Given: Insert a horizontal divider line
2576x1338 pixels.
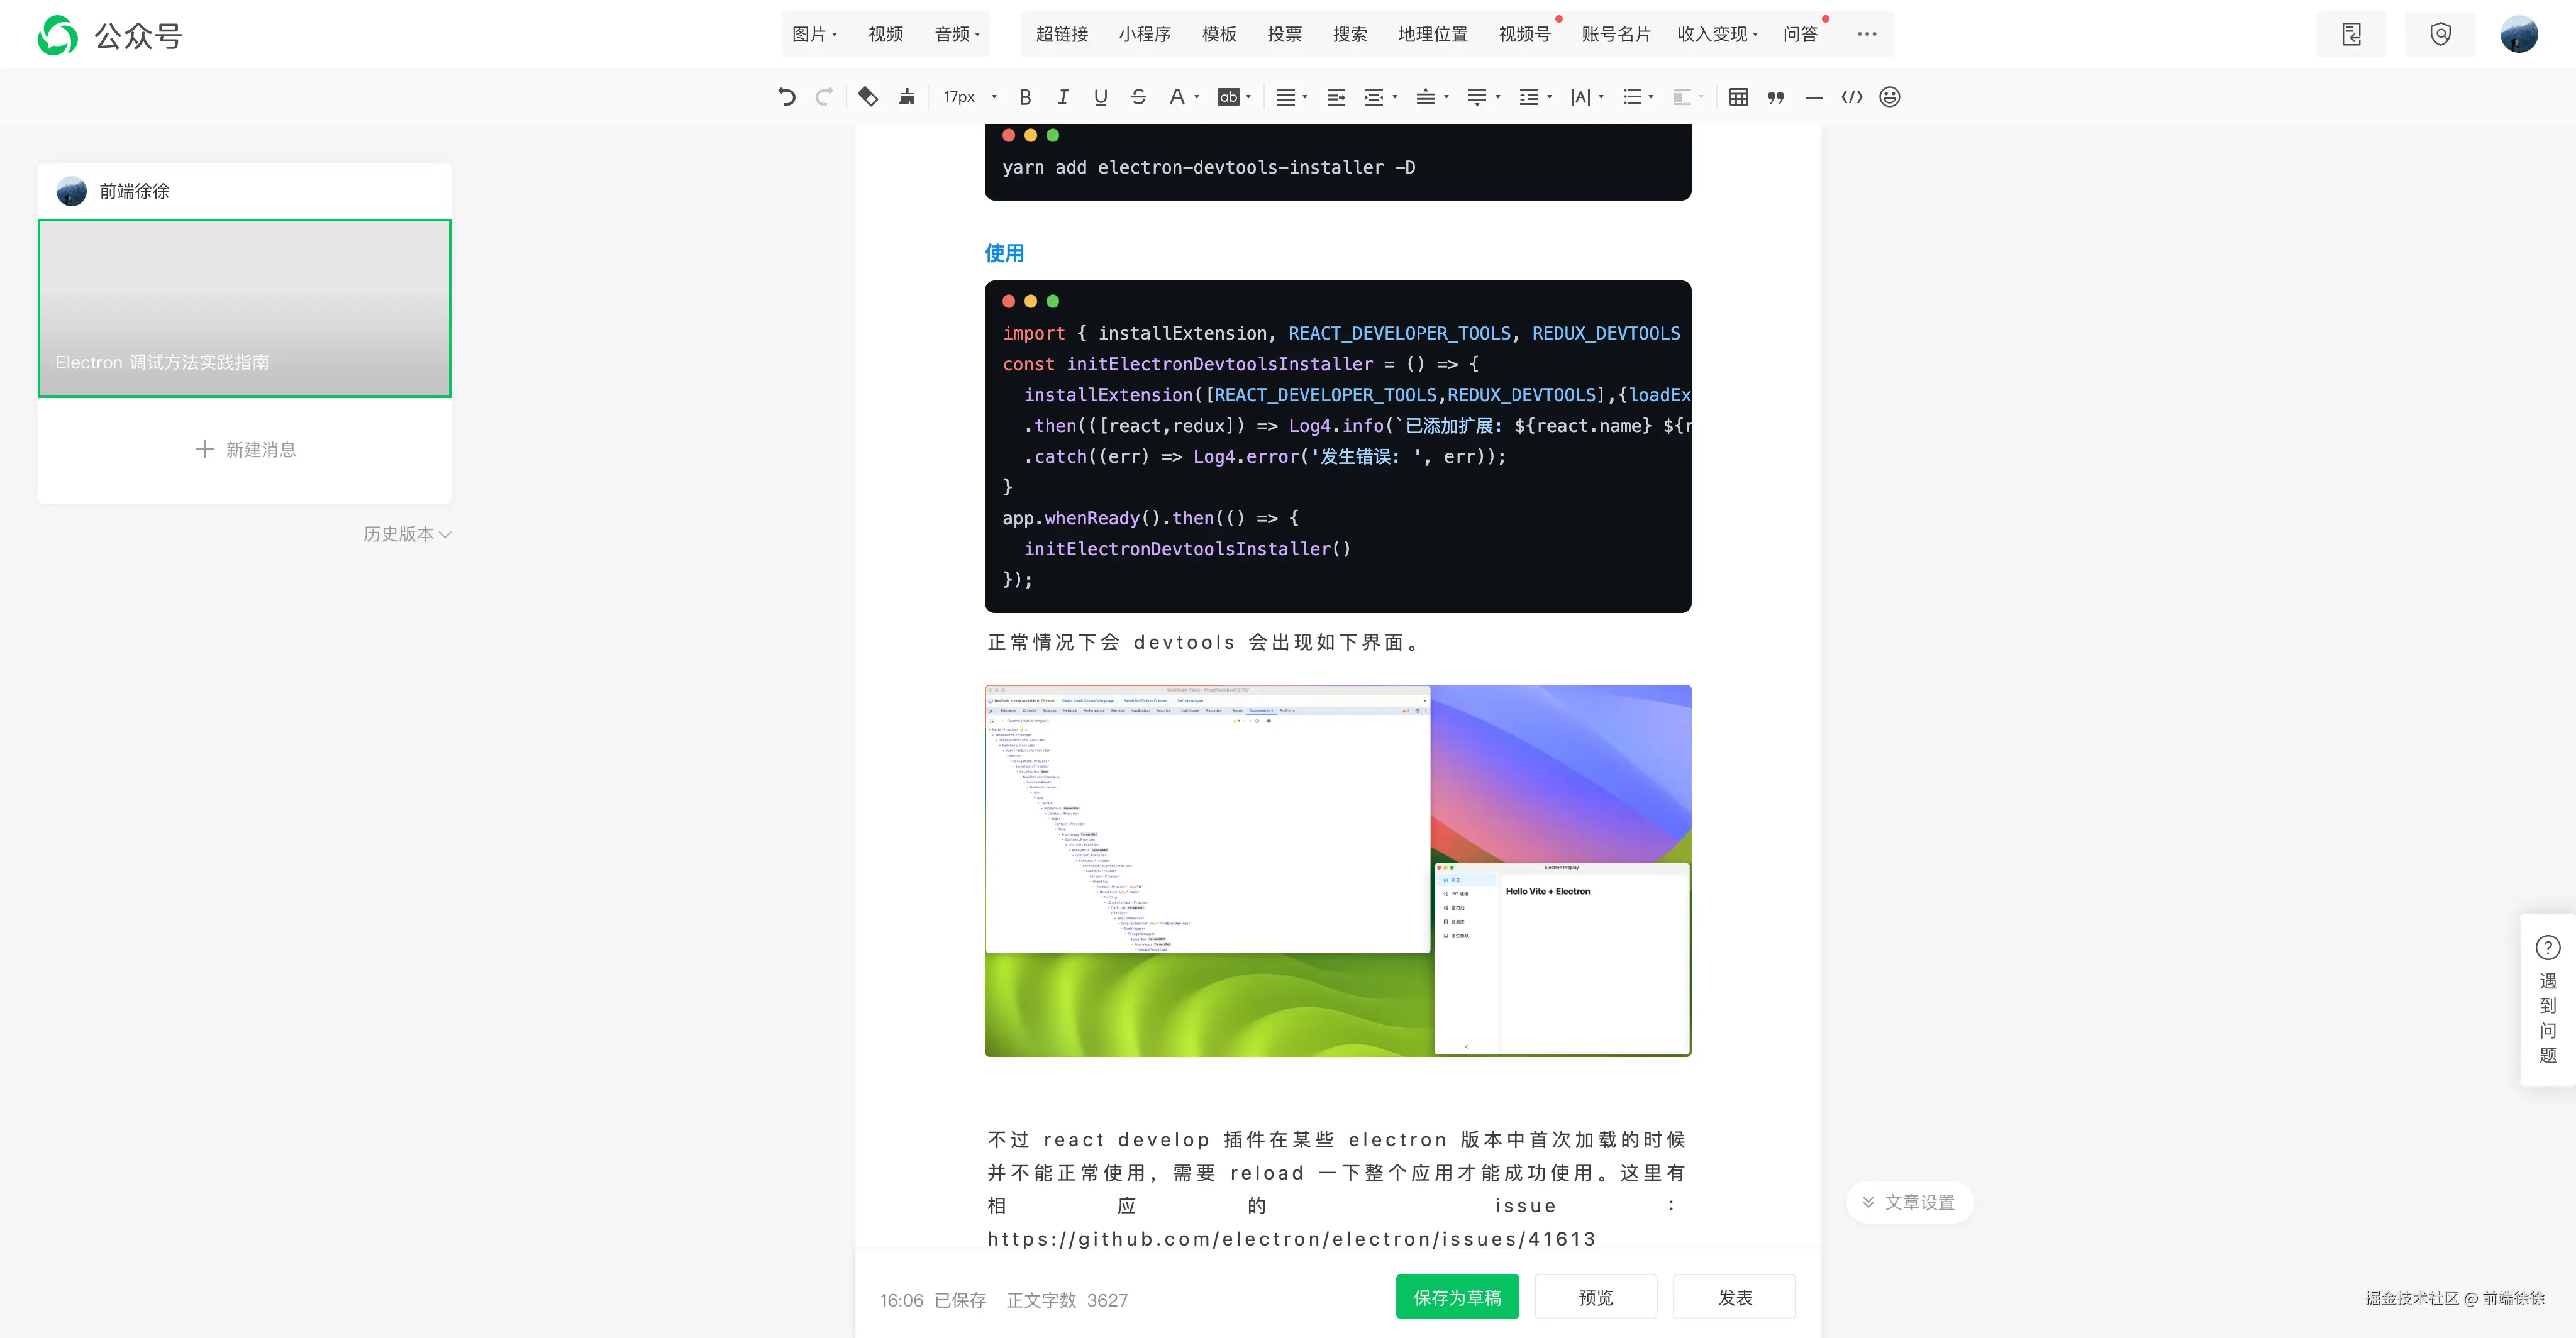Looking at the screenshot, I should point(1814,97).
